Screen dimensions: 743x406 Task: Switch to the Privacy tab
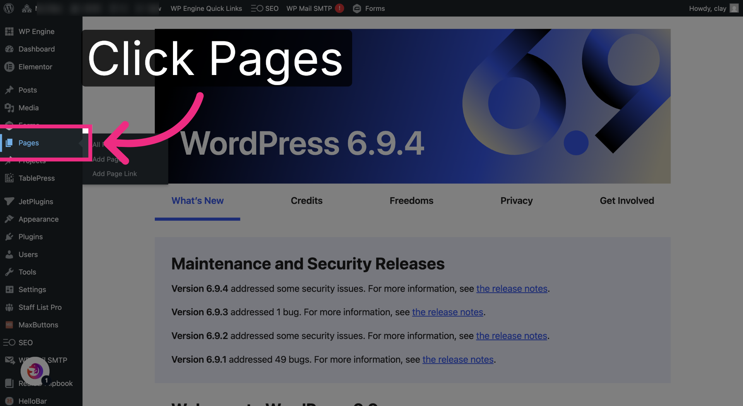[516, 201]
